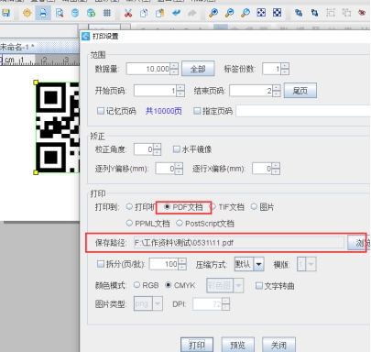Click the 打印 button

[x=197, y=346]
